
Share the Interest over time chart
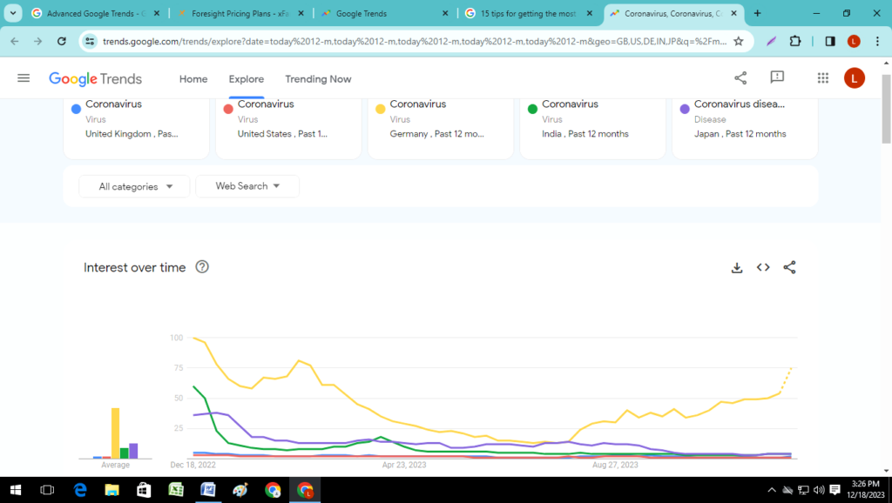[789, 267]
